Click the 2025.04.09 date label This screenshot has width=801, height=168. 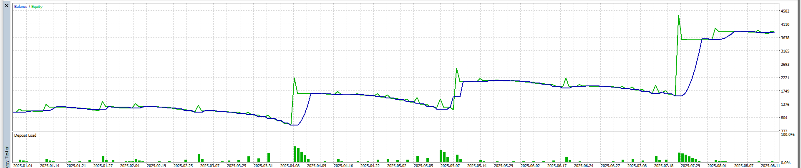(x=317, y=166)
